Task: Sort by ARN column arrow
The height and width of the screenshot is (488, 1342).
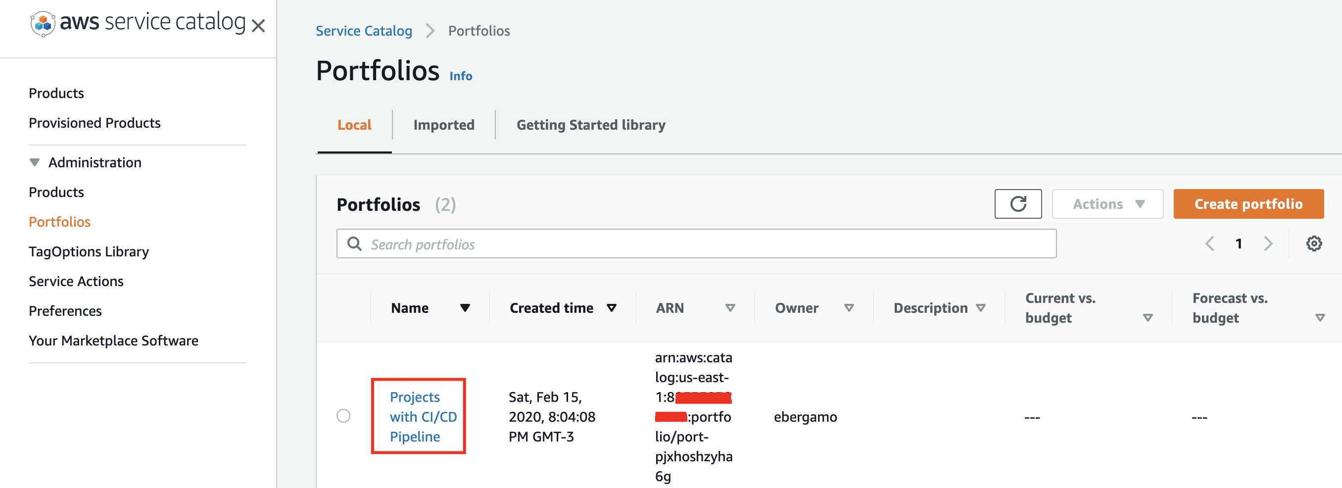Action: click(x=730, y=308)
